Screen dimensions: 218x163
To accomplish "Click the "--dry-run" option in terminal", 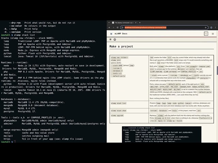I will 15,23.
